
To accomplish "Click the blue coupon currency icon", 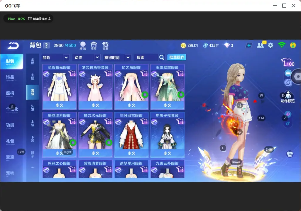I will point(205,45).
